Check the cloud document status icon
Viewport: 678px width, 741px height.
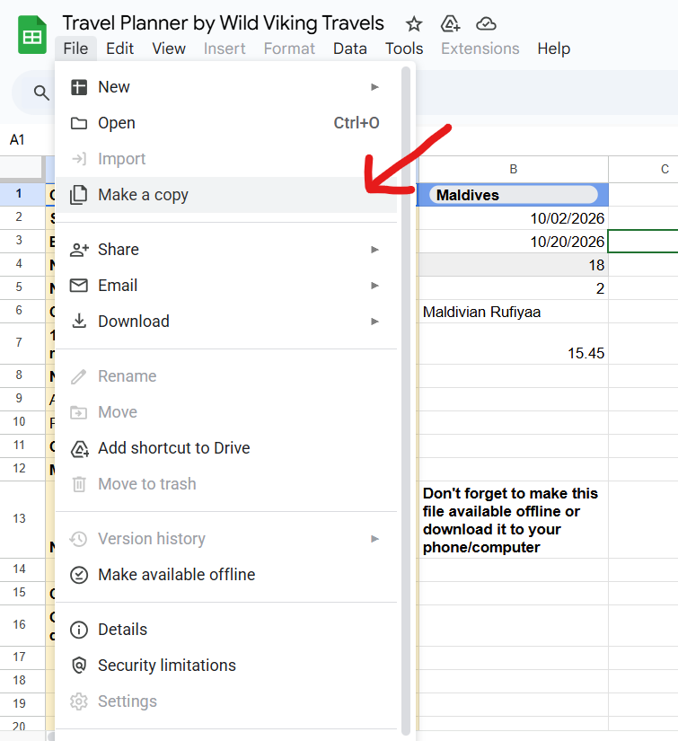tap(486, 23)
